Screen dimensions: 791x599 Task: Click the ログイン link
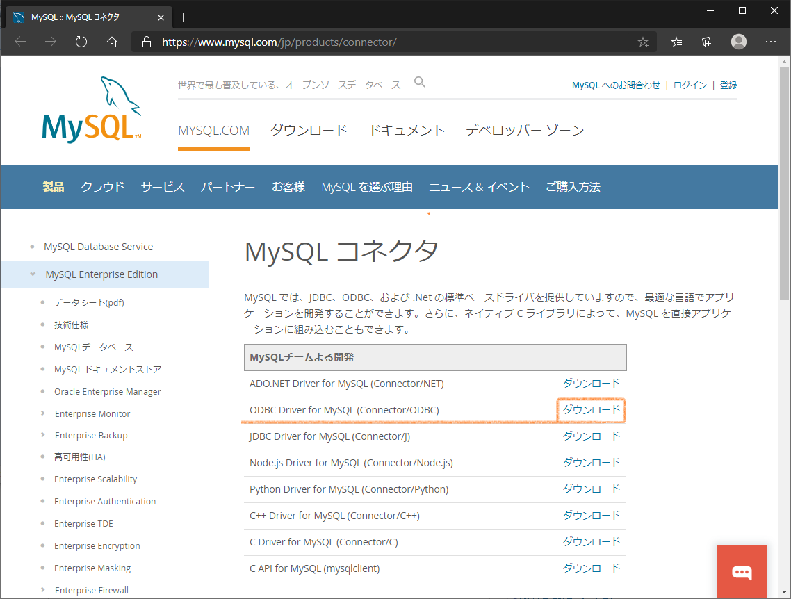690,85
